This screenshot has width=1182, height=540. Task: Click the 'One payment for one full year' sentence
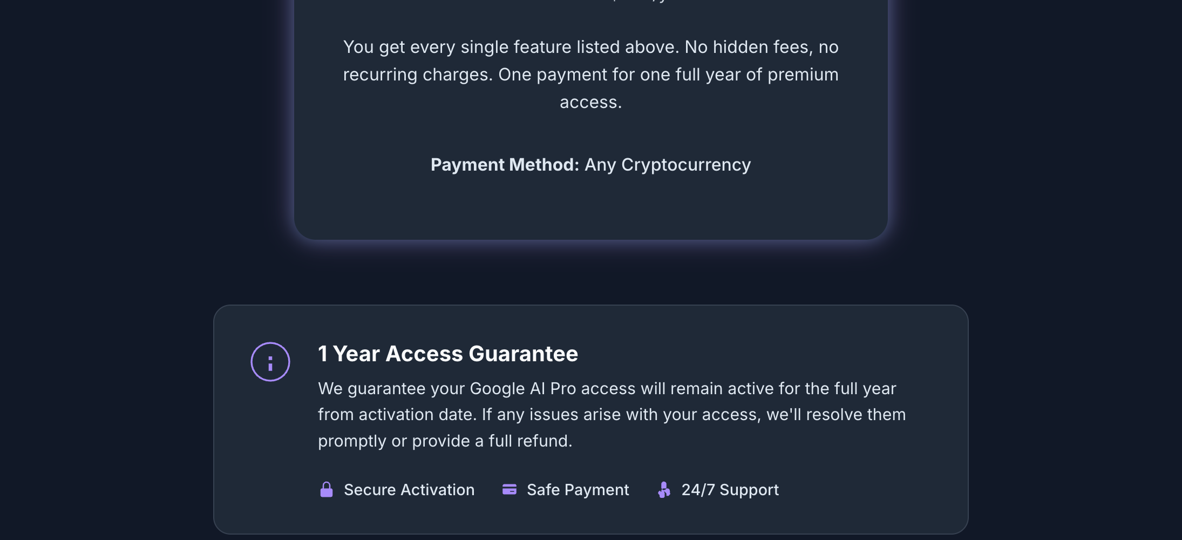669,75
